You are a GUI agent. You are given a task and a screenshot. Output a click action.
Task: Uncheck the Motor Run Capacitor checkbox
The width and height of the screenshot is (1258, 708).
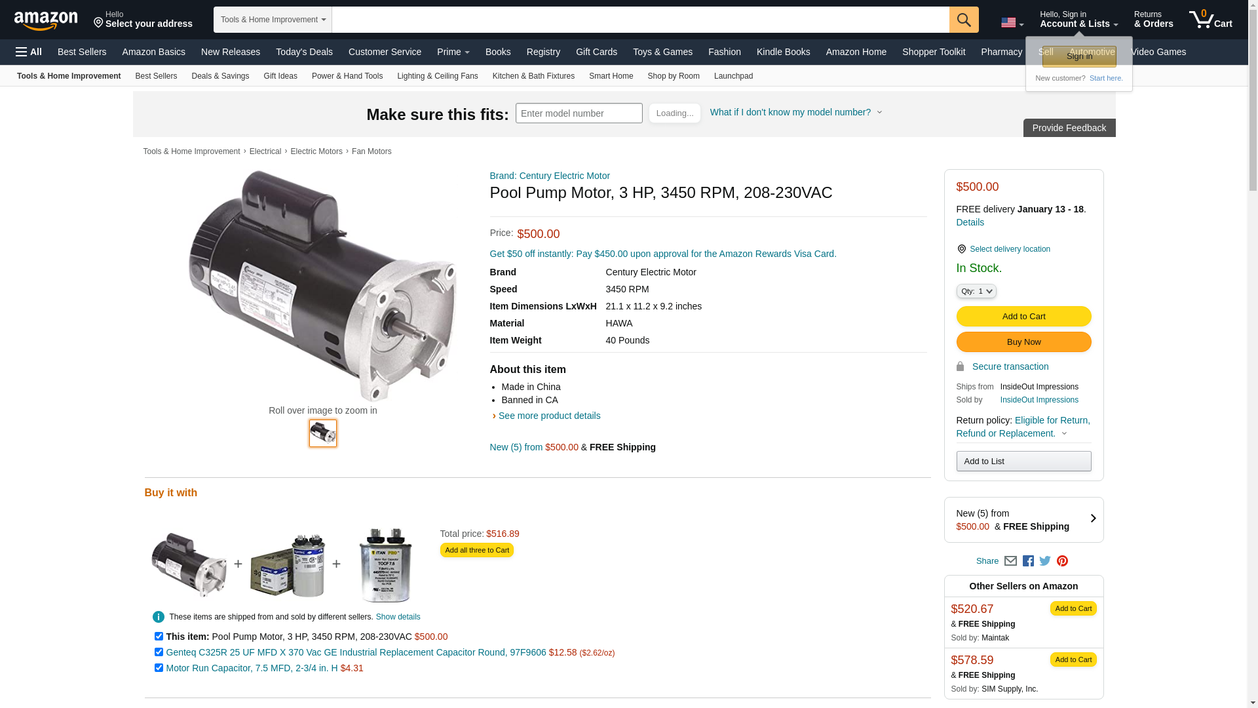pos(159,668)
